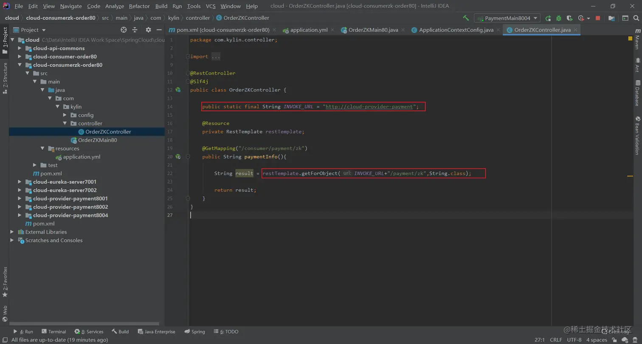Viewport: 642px width, 344px height.
Task: Expand the cloud-api-commons module
Action: [20, 48]
